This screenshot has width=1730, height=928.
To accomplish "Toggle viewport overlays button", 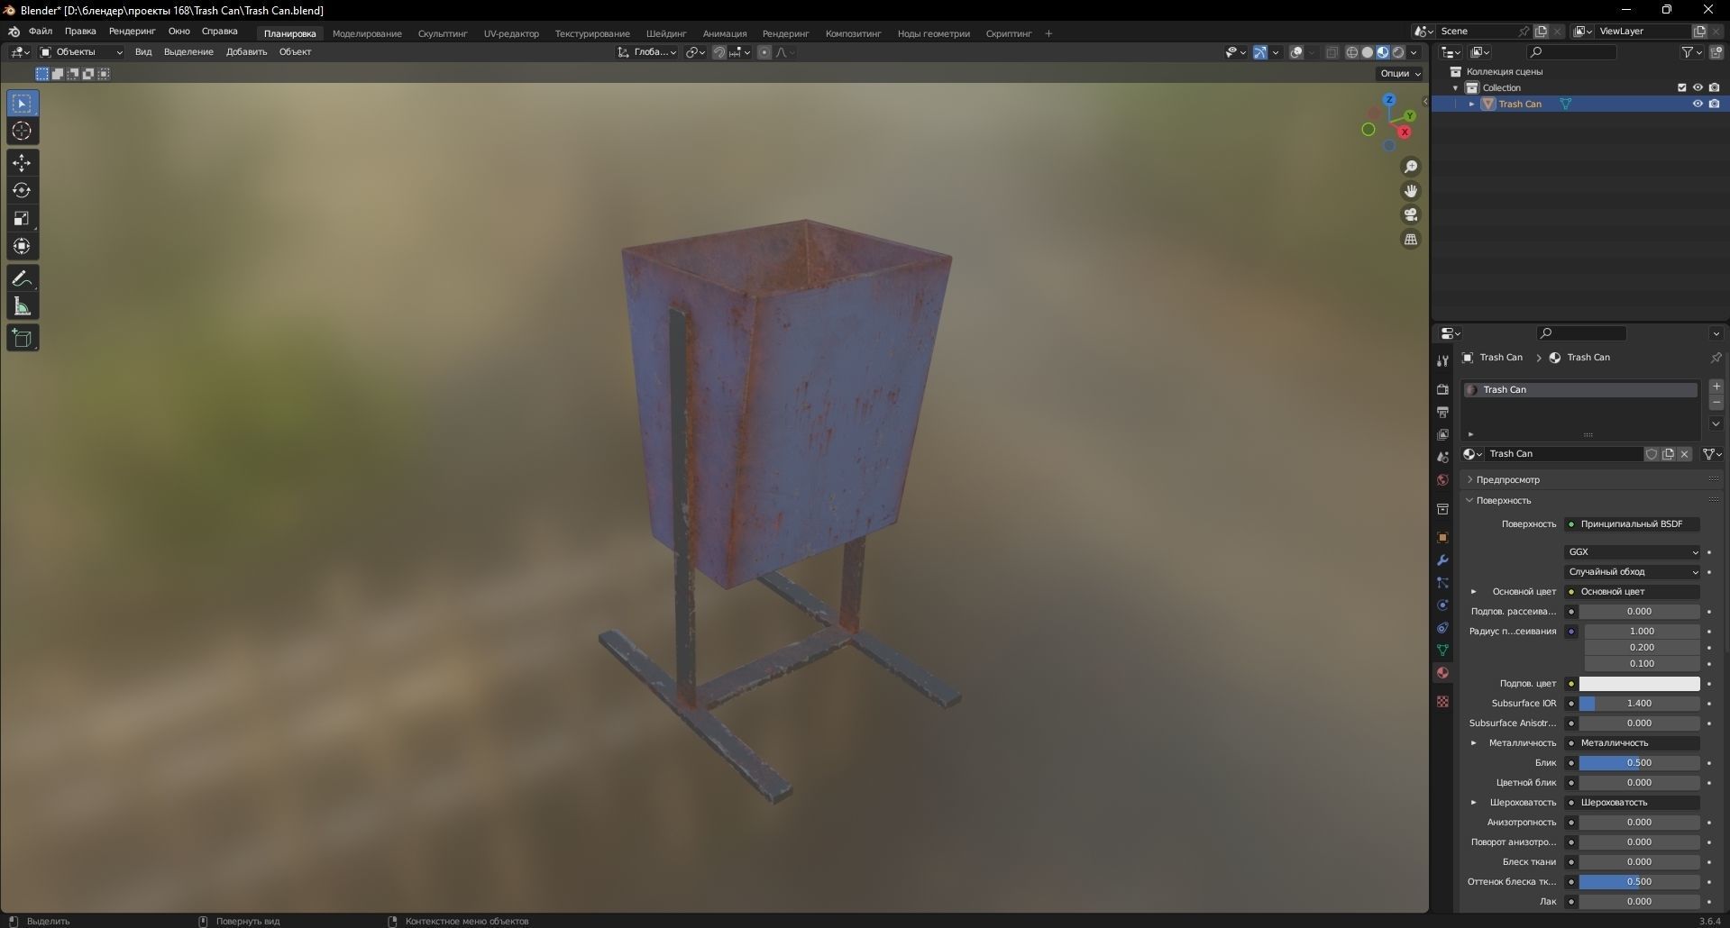I will (x=1296, y=52).
